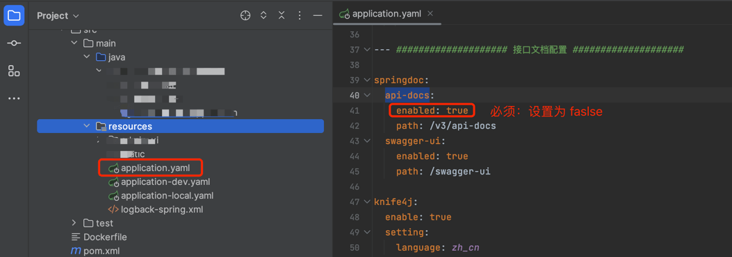Close the application.yaml tab

pyautogui.click(x=430, y=14)
